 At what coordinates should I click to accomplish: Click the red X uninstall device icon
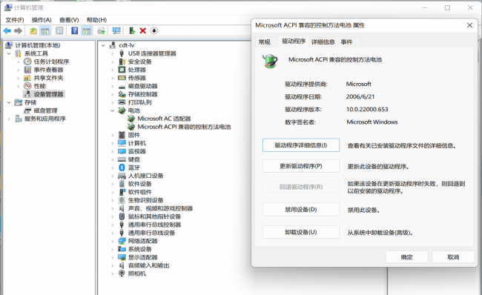coord(142,30)
